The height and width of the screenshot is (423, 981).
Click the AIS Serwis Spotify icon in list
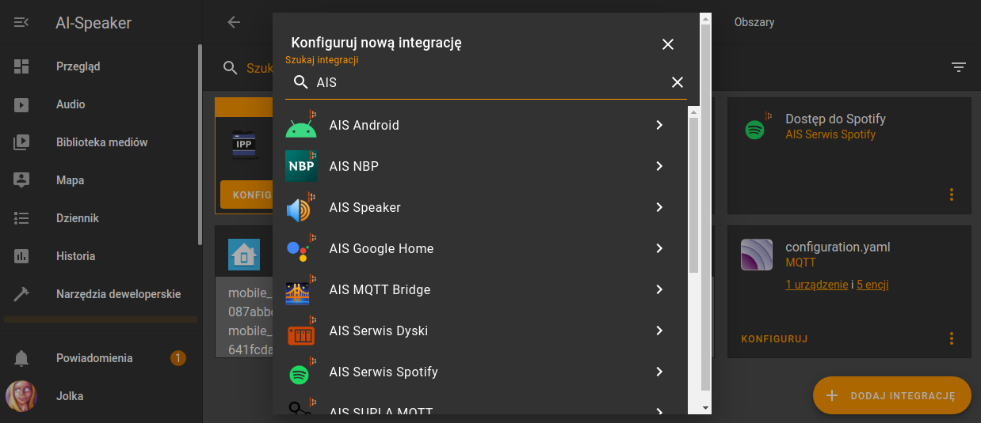click(x=300, y=372)
